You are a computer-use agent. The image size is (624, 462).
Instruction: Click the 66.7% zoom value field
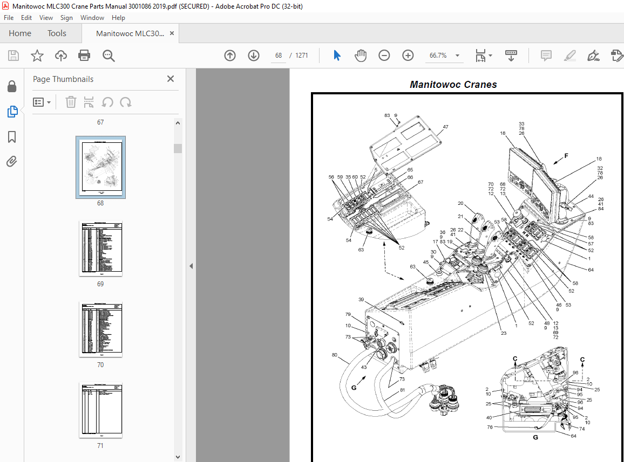438,56
